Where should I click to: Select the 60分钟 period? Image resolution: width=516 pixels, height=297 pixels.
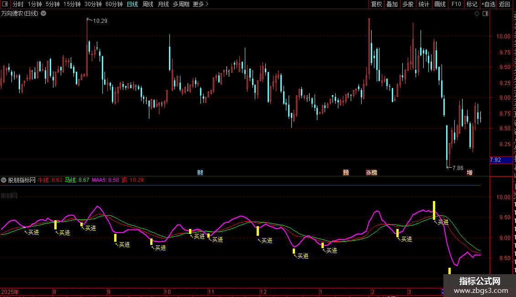click(x=114, y=4)
